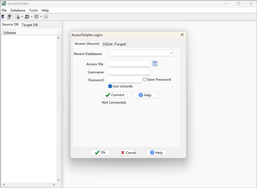Enable the Save Password checkbox
This screenshot has height=188, width=257.
pyautogui.click(x=145, y=79)
